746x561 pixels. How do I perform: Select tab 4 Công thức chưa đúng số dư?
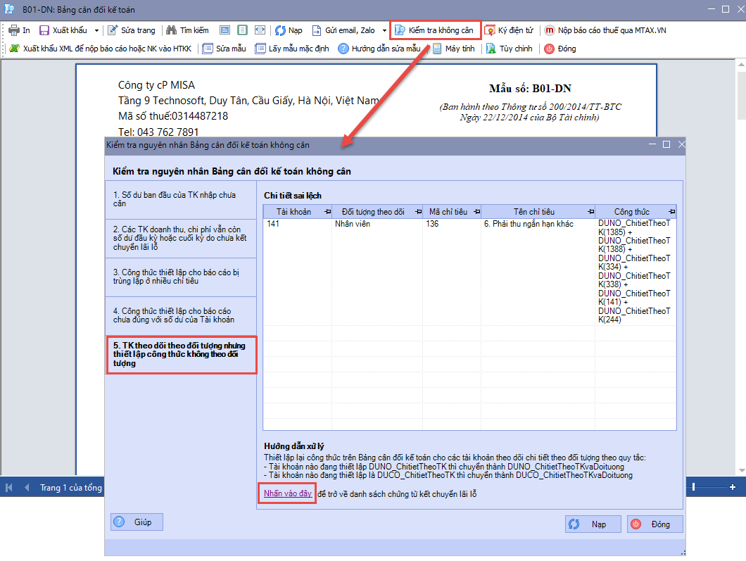[180, 315]
